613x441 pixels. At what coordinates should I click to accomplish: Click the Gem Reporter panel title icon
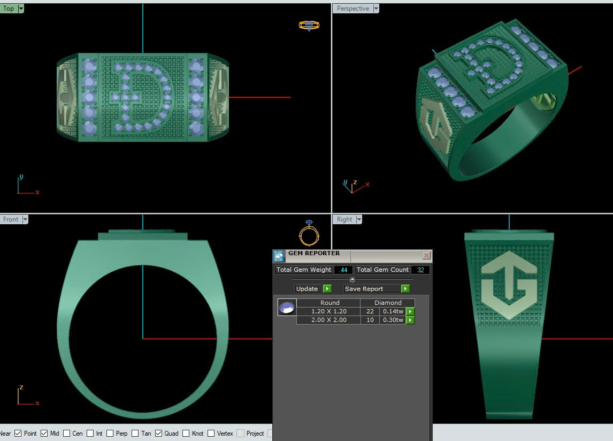coord(279,256)
